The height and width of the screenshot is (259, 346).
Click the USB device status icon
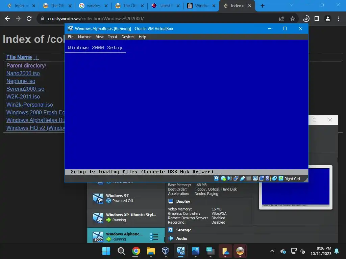(x=243, y=178)
